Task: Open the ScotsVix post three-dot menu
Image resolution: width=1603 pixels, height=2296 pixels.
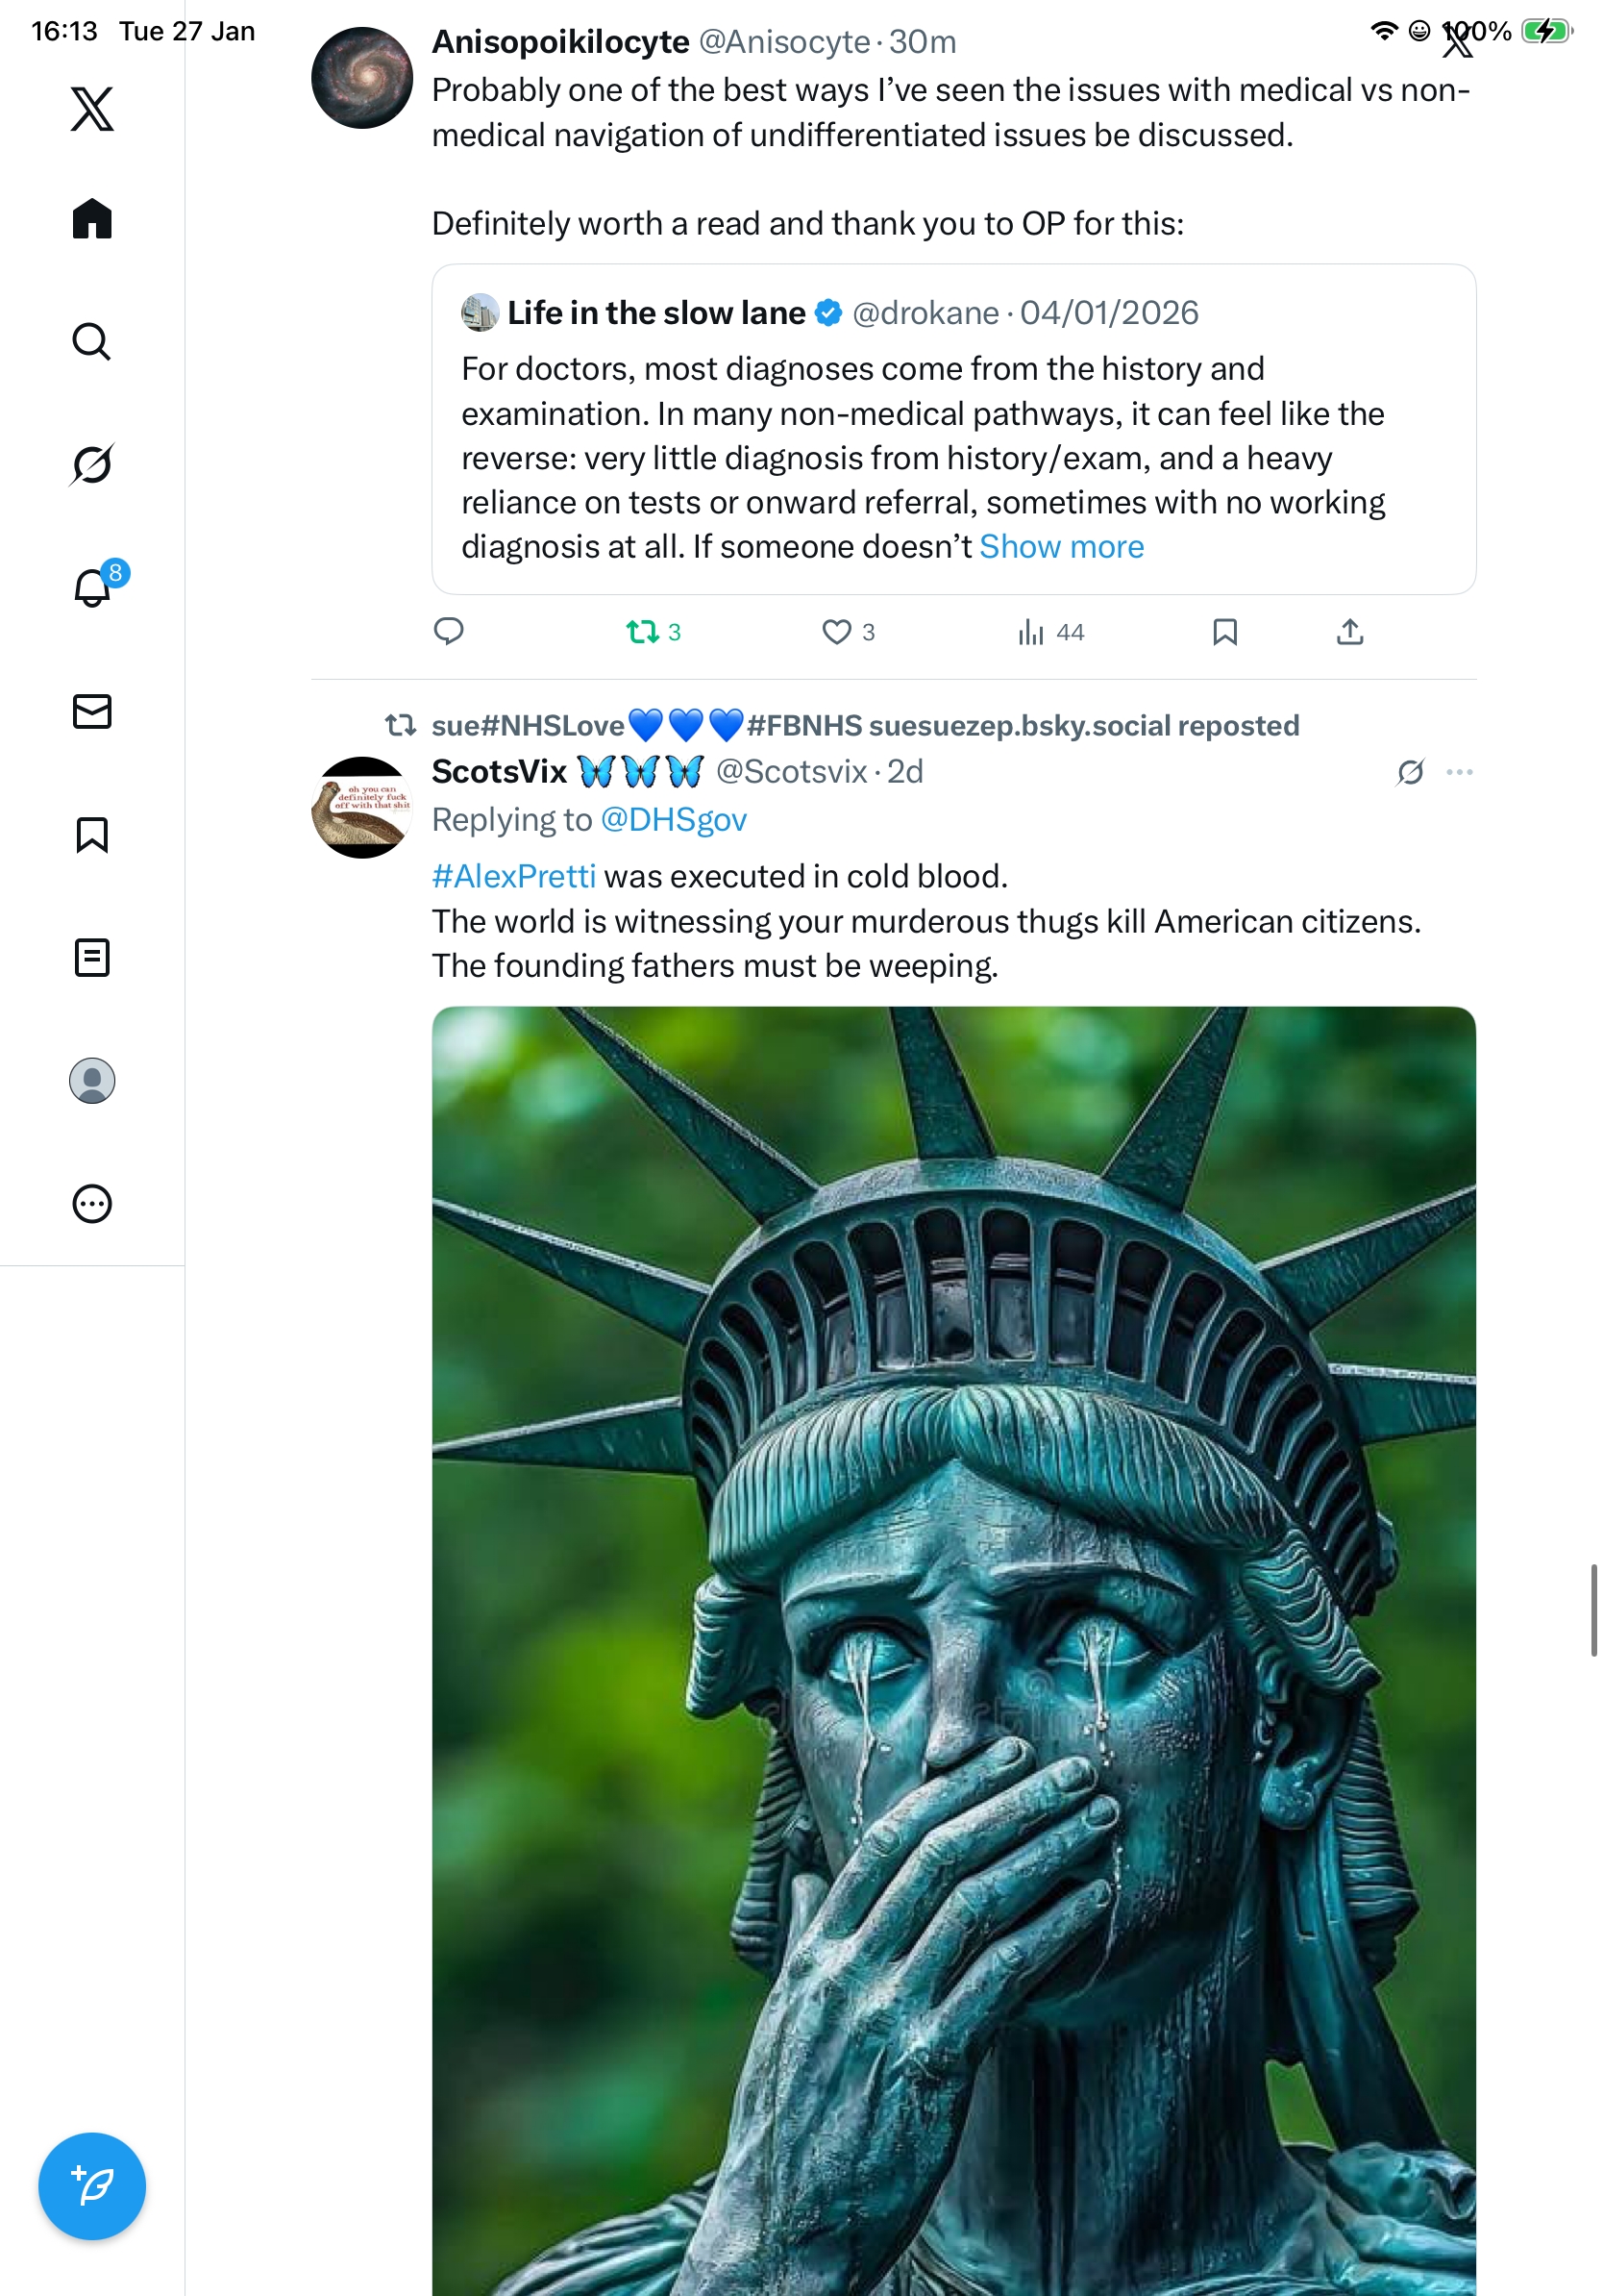Action: point(1458,772)
